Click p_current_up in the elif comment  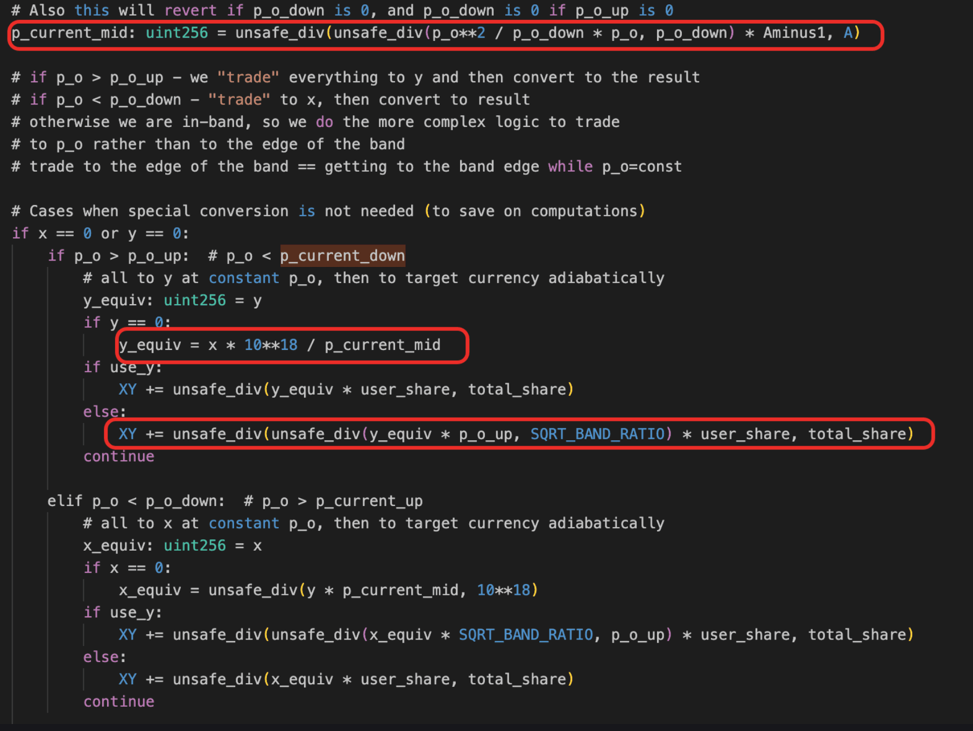pyautogui.click(x=369, y=501)
